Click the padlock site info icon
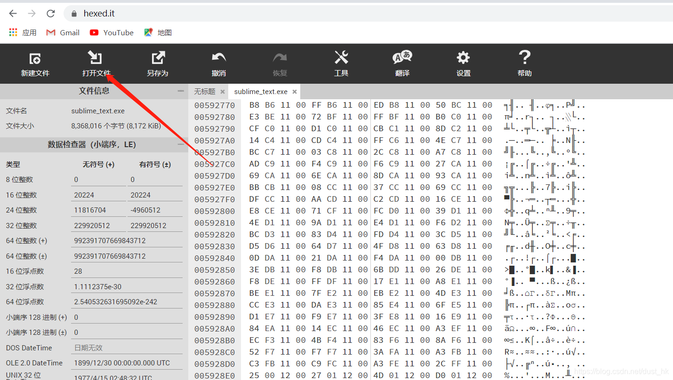 point(73,14)
